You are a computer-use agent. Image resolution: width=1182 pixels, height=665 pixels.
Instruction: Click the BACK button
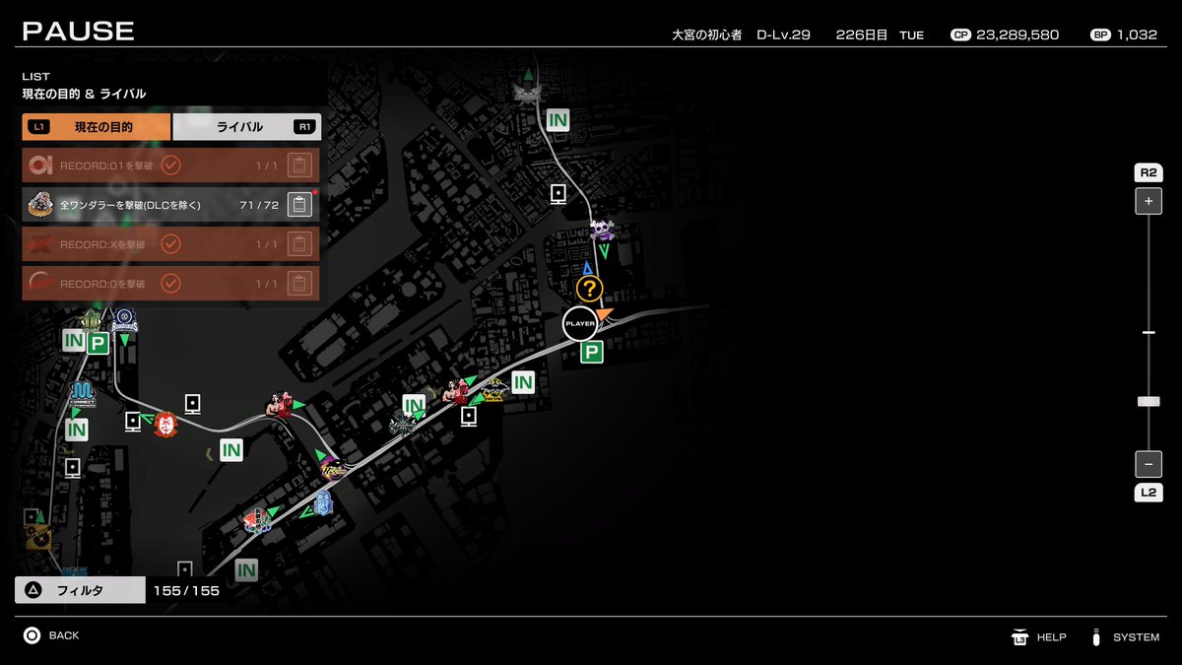coord(51,635)
